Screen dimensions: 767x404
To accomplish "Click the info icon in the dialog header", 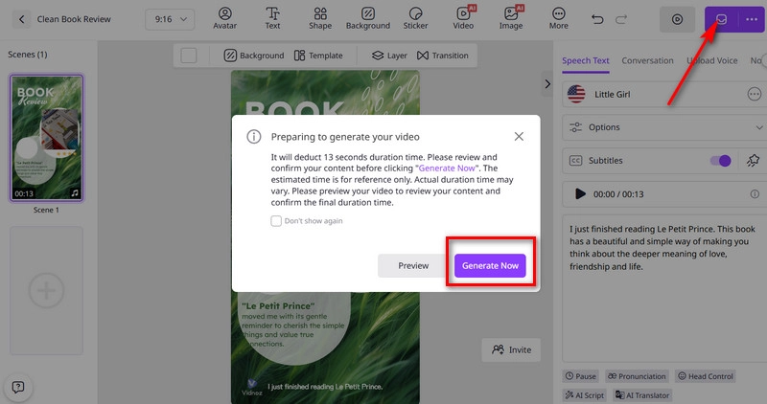I will pos(253,136).
